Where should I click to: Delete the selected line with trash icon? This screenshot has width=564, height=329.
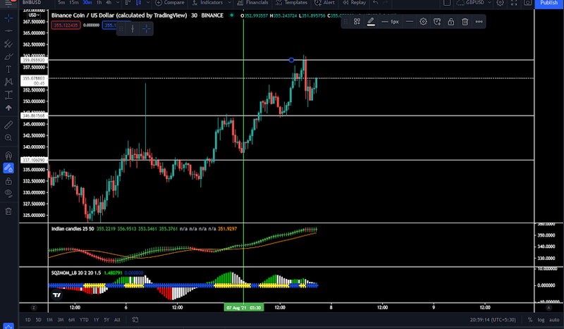pyautogui.click(x=465, y=22)
